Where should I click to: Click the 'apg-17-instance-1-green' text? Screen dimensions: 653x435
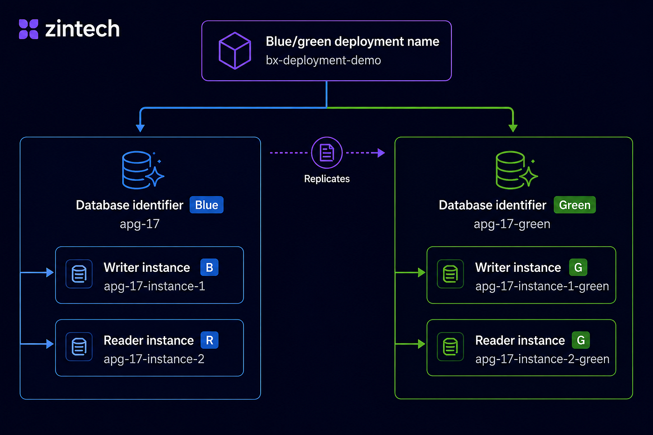[x=542, y=286]
